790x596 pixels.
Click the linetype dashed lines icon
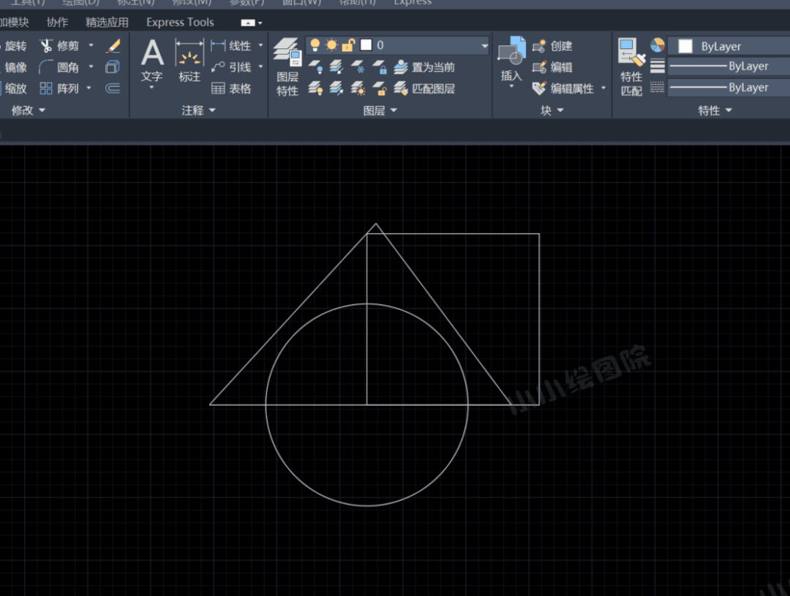[658, 87]
